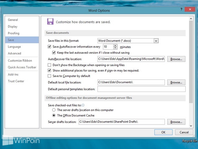Open Customize Ribbon settings
Viewport: 198px width, 149px height.
pyautogui.click(x=22, y=61)
